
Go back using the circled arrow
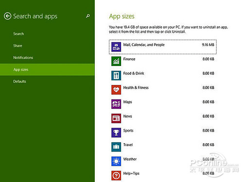(x=7, y=16)
